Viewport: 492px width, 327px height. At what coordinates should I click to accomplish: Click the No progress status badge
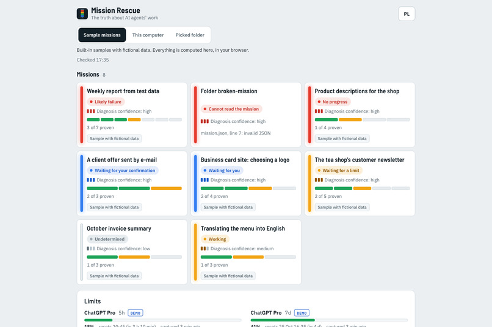[x=333, y=102]
